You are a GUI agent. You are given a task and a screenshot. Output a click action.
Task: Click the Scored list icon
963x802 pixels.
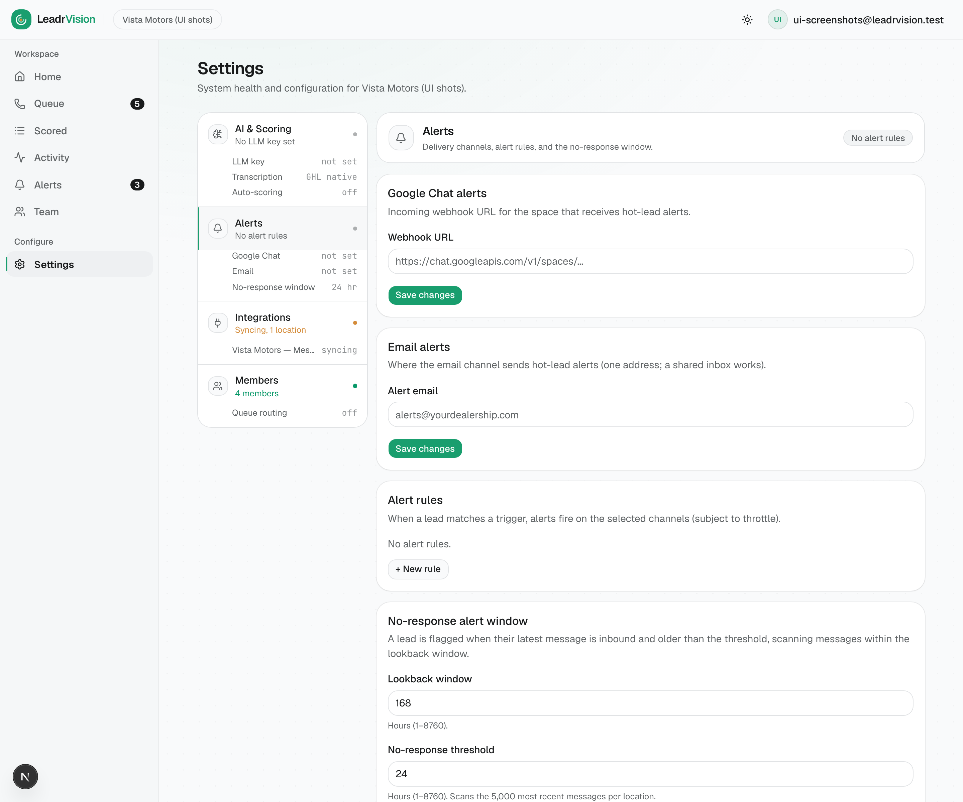(x=20, y=131)
